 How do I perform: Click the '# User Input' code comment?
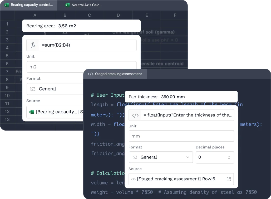pyautogui.click(x=108, y=95)
